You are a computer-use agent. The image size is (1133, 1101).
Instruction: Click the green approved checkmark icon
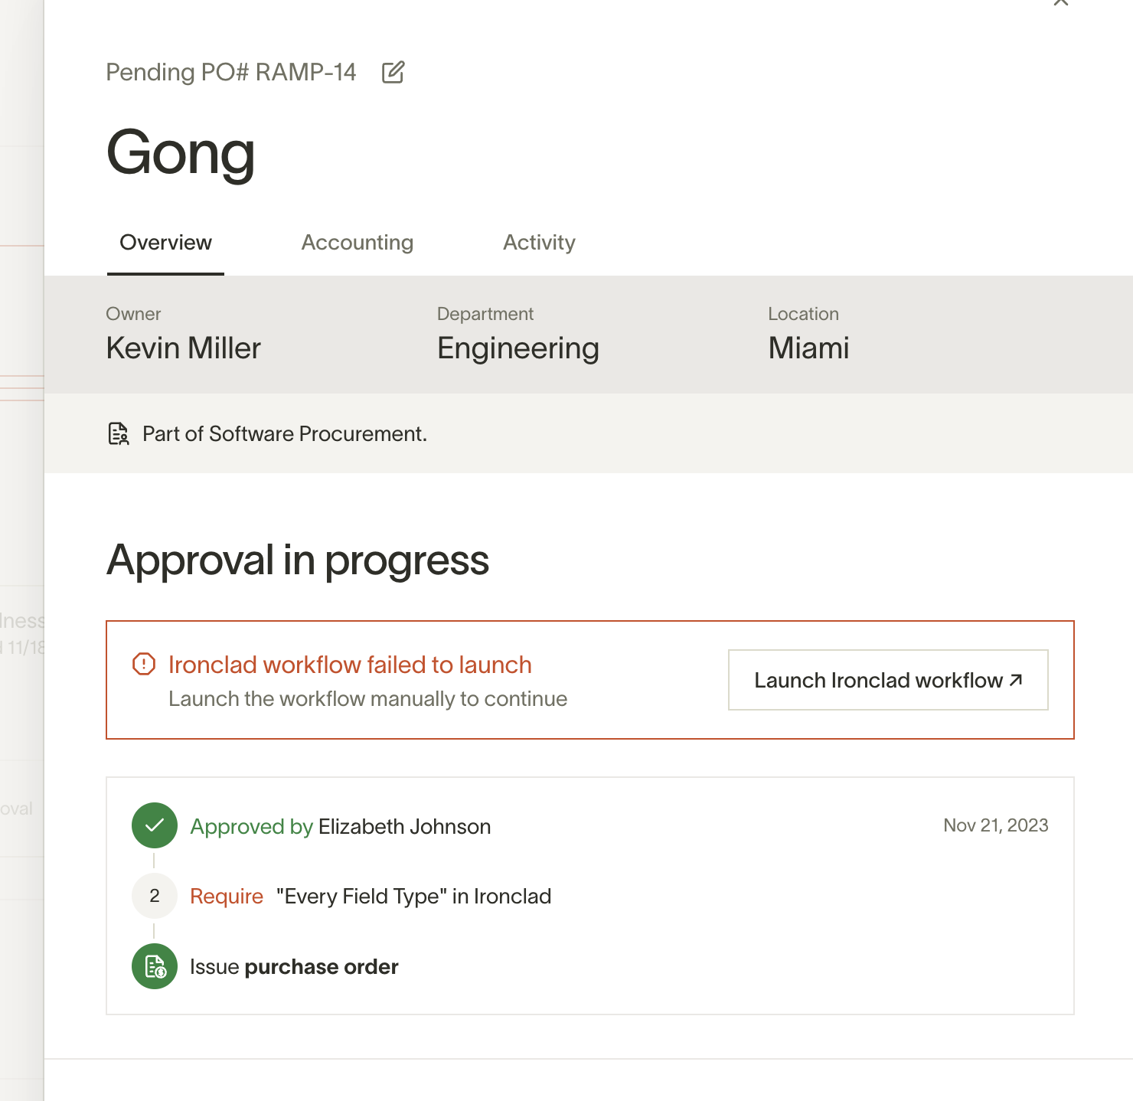[x=155, y=825]
